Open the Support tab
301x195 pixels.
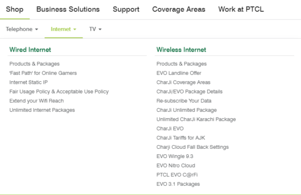click(x=126, y=9)
